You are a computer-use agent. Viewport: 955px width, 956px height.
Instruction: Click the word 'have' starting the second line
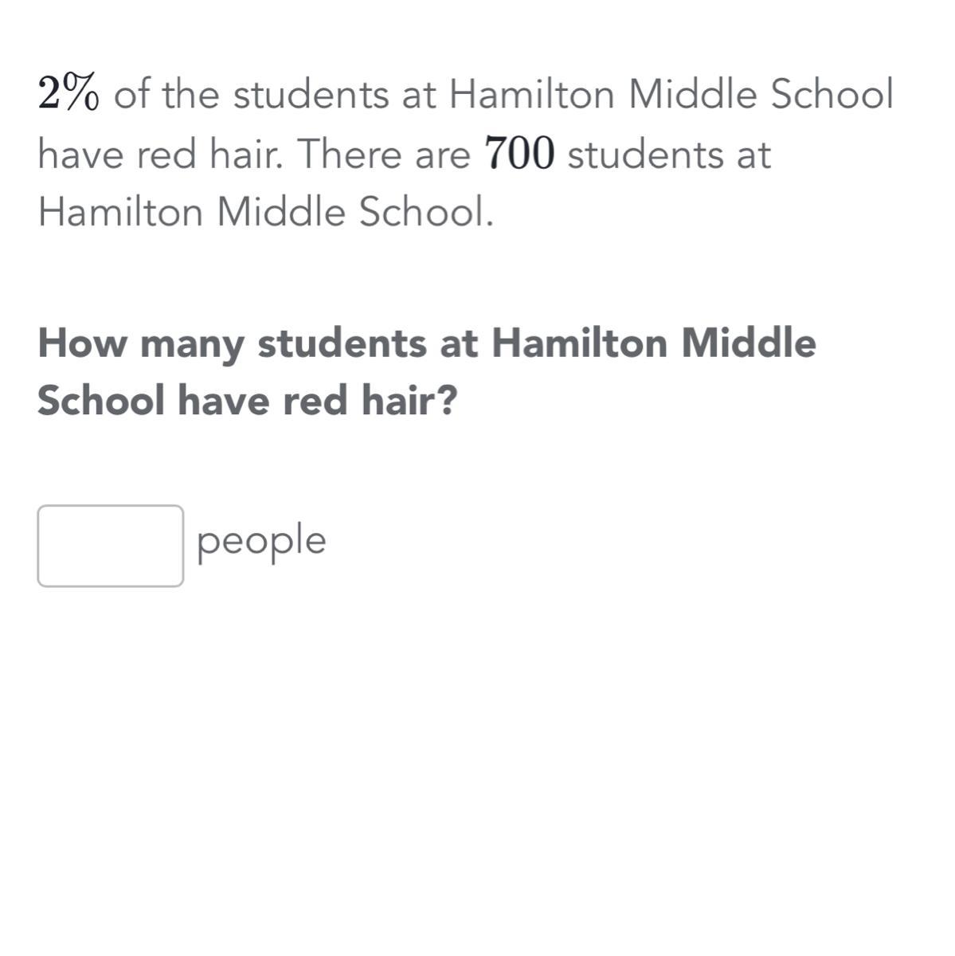[x=82, y=154]
